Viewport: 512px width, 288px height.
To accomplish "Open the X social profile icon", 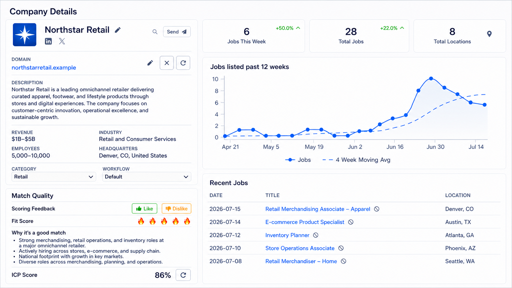I will coord(62,41).
